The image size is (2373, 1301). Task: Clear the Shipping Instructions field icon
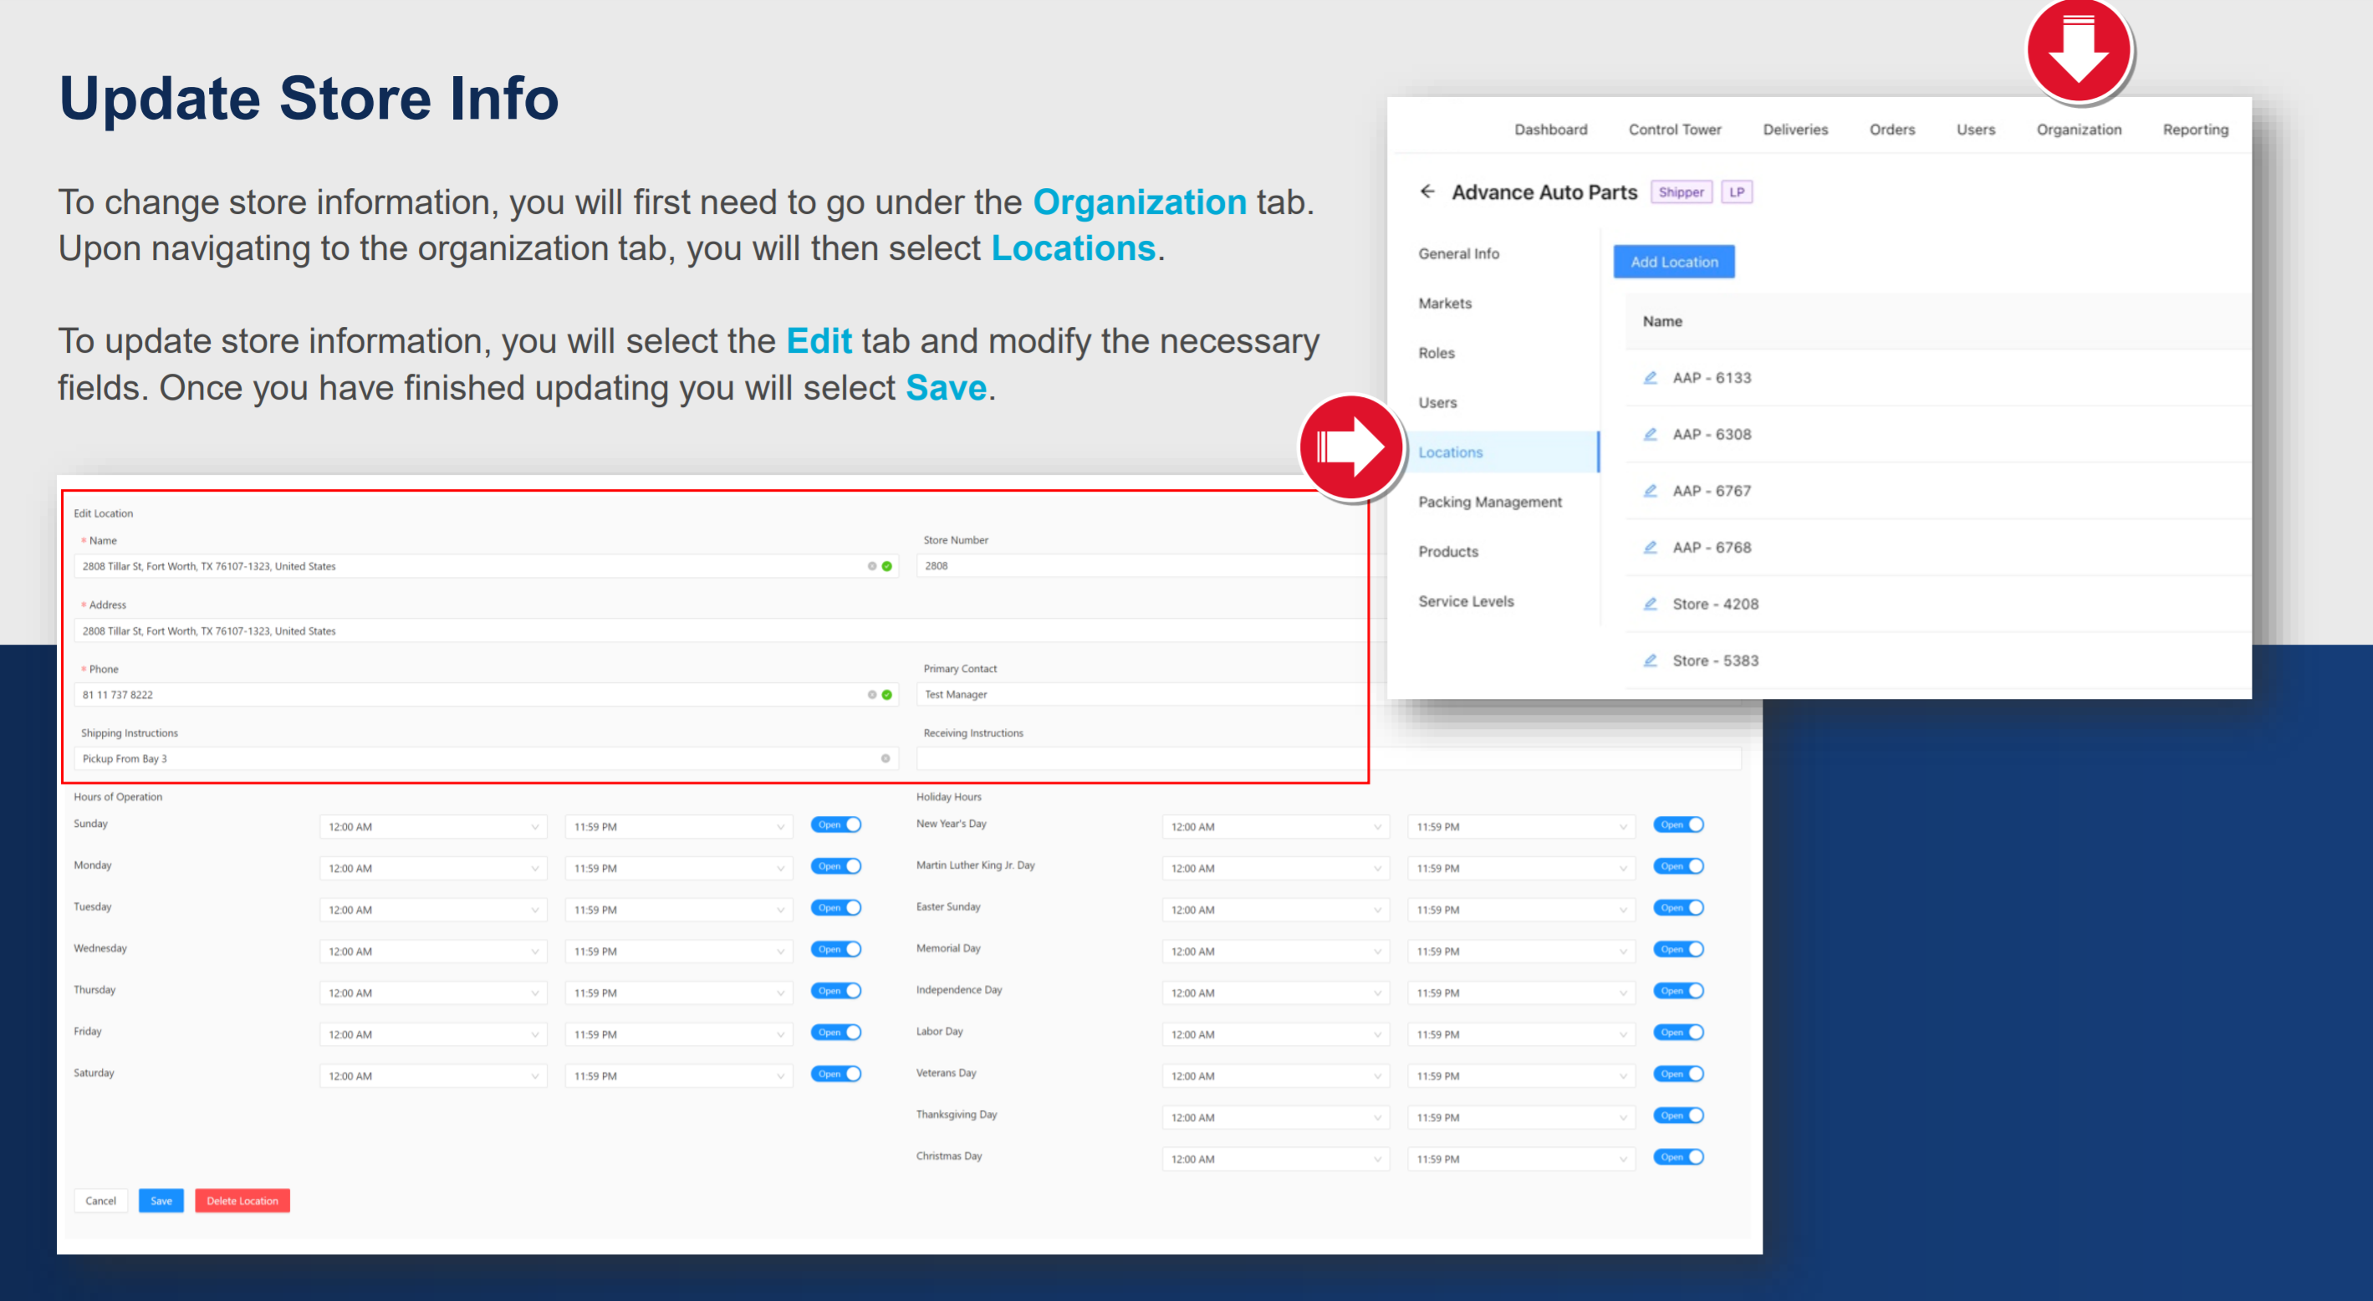tap(885, 759)
